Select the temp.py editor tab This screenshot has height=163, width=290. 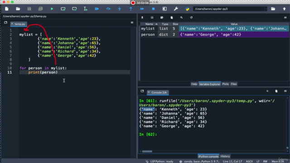coord(19,24)
